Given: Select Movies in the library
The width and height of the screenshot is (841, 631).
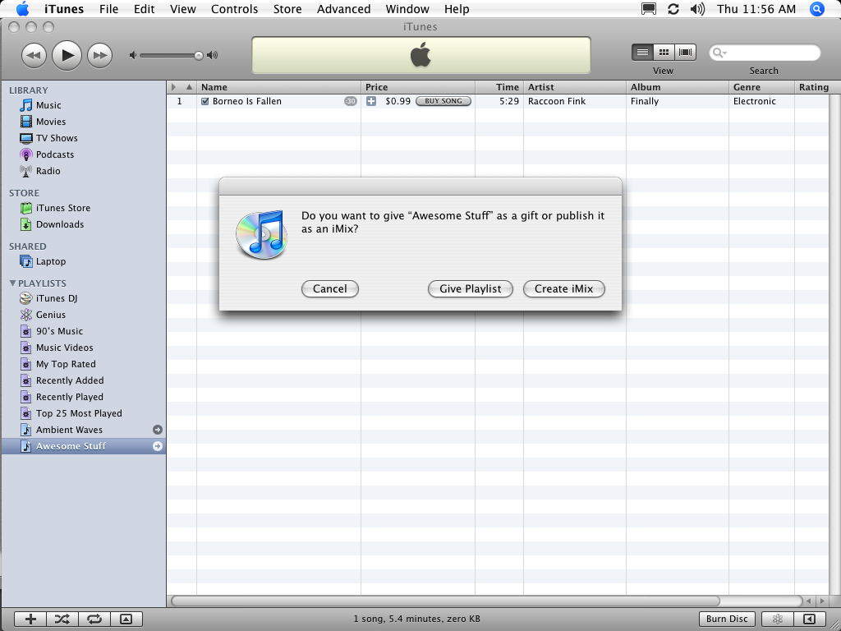Looking at the screenshot, I should point(51,122).
